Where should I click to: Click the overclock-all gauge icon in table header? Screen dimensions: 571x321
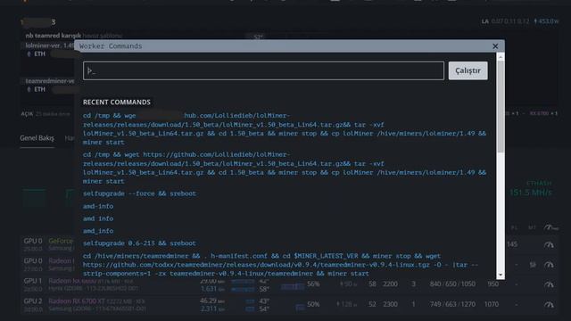pyautogui.click(x=550, y=227)
